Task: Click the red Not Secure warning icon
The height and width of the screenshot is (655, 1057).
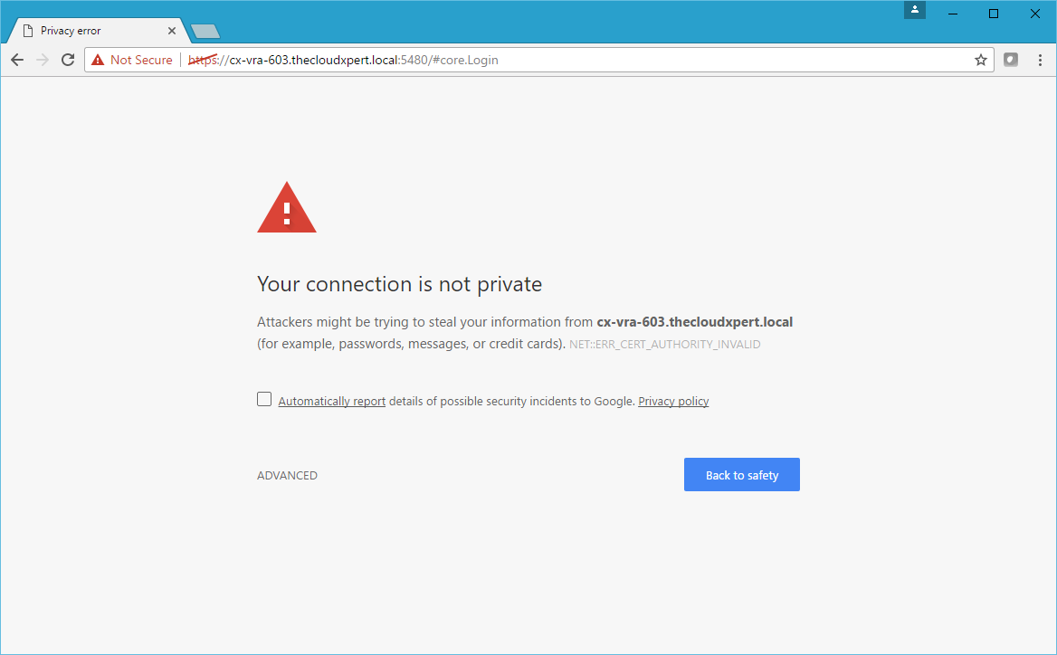Action: pos(98,60)
